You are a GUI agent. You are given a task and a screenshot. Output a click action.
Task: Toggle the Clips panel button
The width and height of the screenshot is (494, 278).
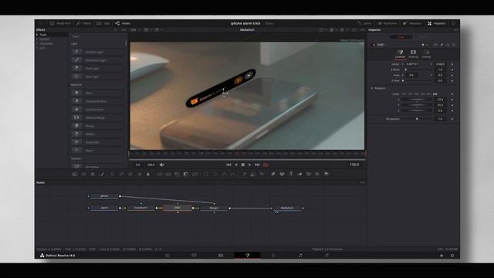(103, 23)
